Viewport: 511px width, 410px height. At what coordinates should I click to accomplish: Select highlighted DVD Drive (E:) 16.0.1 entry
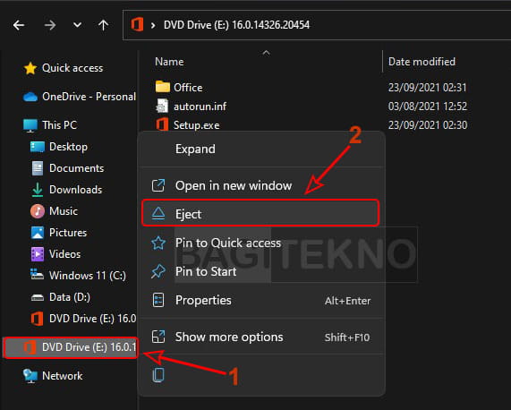point(71,347)
